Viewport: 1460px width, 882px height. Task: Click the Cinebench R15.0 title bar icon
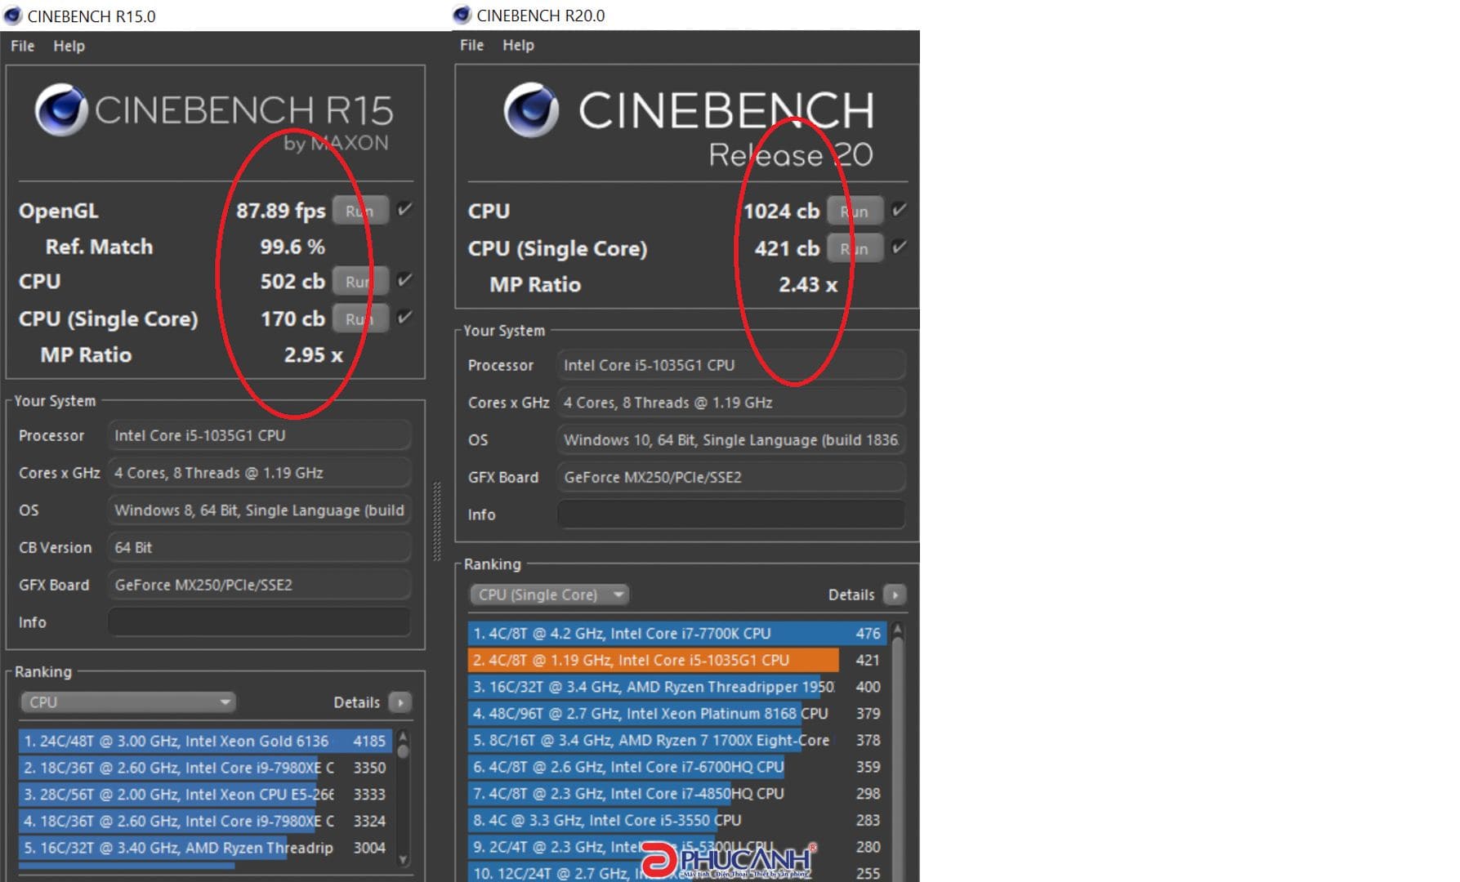click(12, 16)
